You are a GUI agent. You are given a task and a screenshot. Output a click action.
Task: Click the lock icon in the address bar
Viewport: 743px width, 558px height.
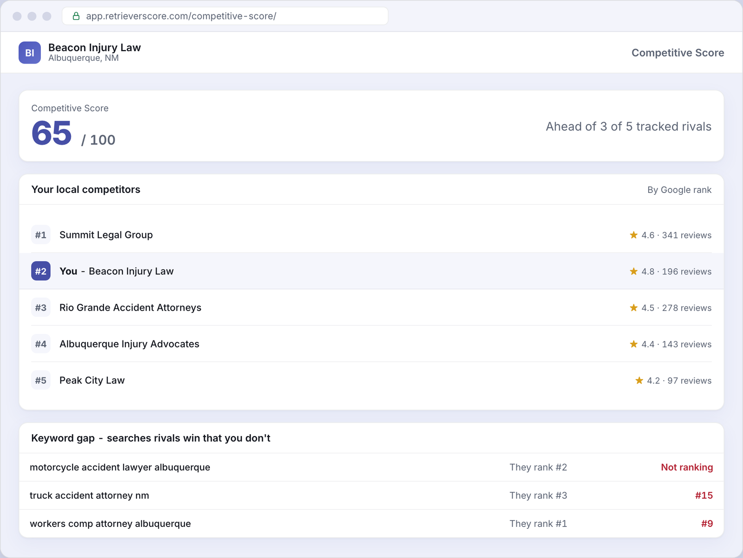pos(76,16)
